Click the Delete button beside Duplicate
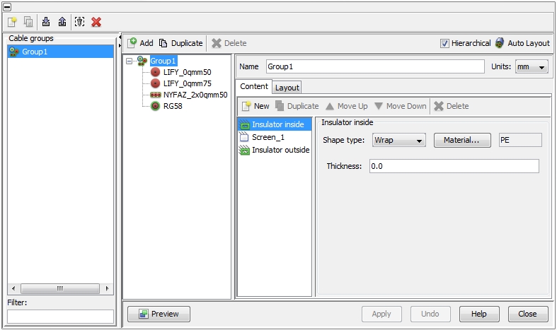 click(229, 43)
